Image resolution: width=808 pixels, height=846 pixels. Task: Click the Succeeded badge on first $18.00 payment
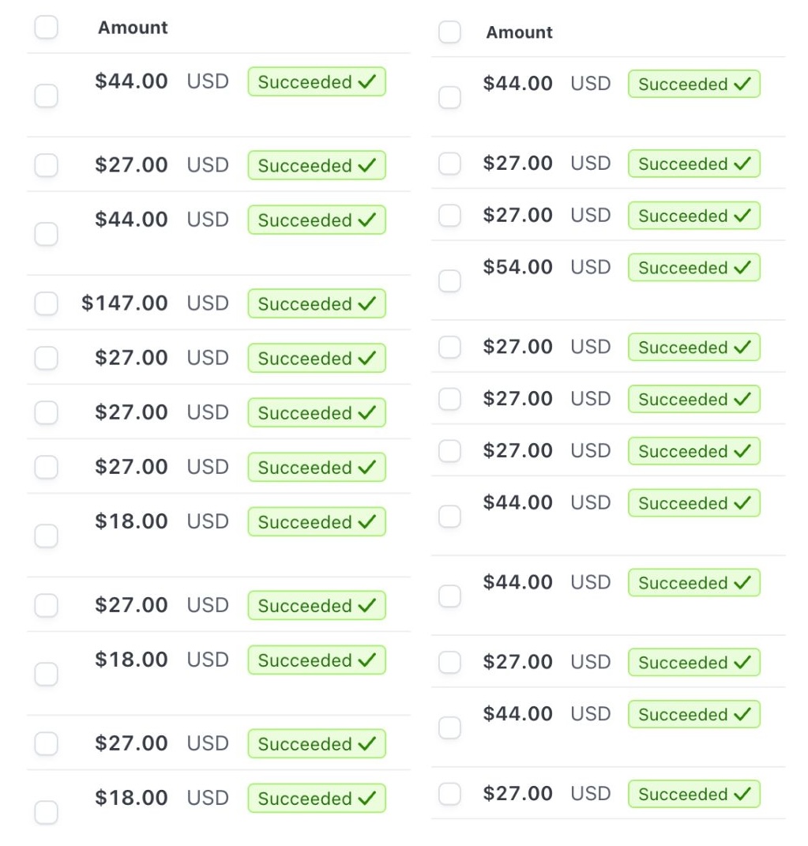click(x=316, y=522)
